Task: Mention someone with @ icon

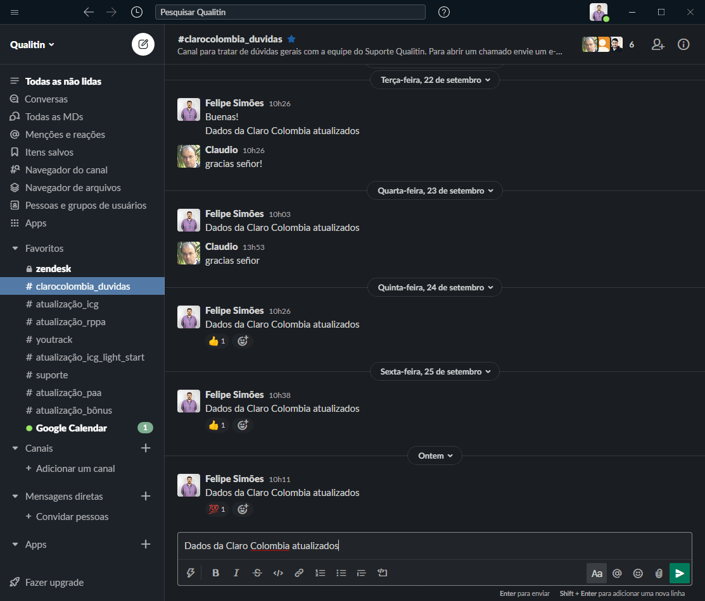Action: coord(618,573)
